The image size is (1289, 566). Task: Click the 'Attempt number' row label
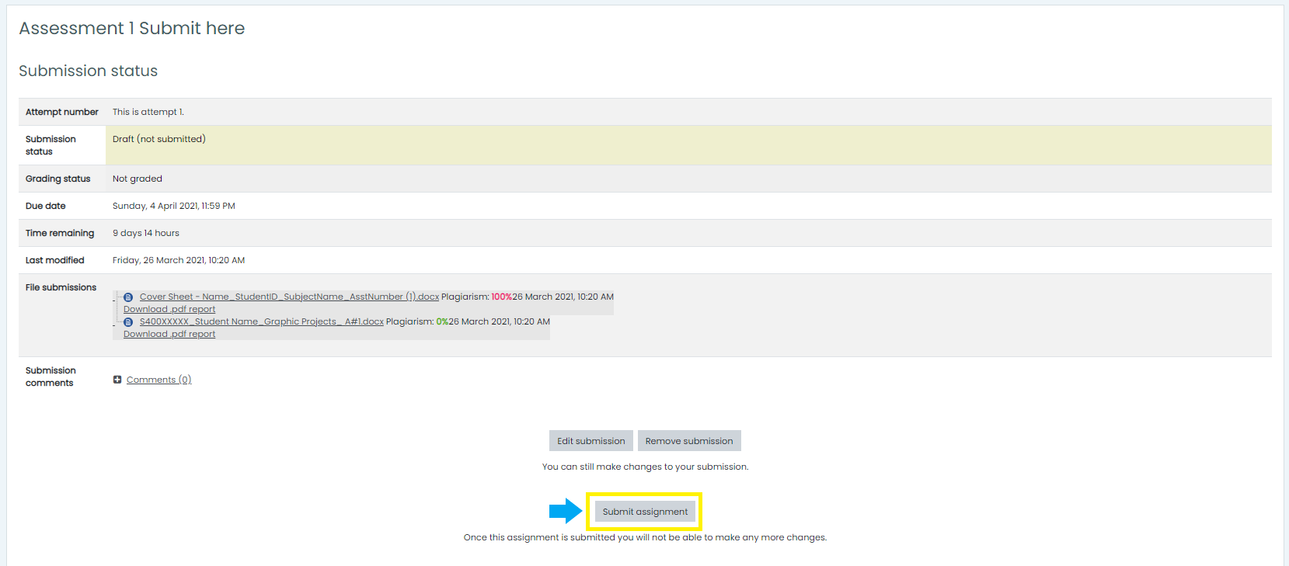[x=62, y=112]
